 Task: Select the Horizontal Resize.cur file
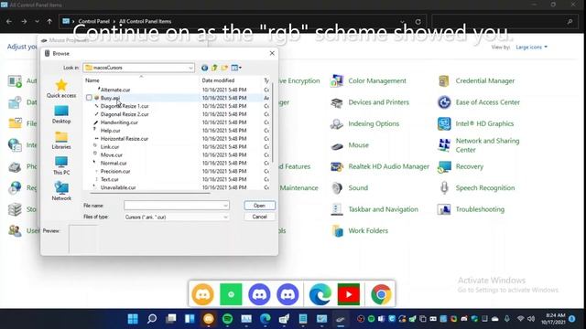click(x=125, y=139)
